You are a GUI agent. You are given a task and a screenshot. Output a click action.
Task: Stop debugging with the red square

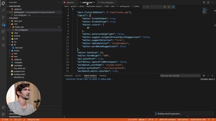pos(169,7)
